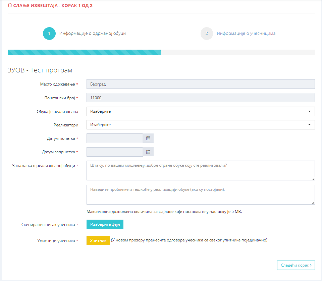Go to the Информације о одржаној обуци step
The image size is (322, 281).
[93, 34]
